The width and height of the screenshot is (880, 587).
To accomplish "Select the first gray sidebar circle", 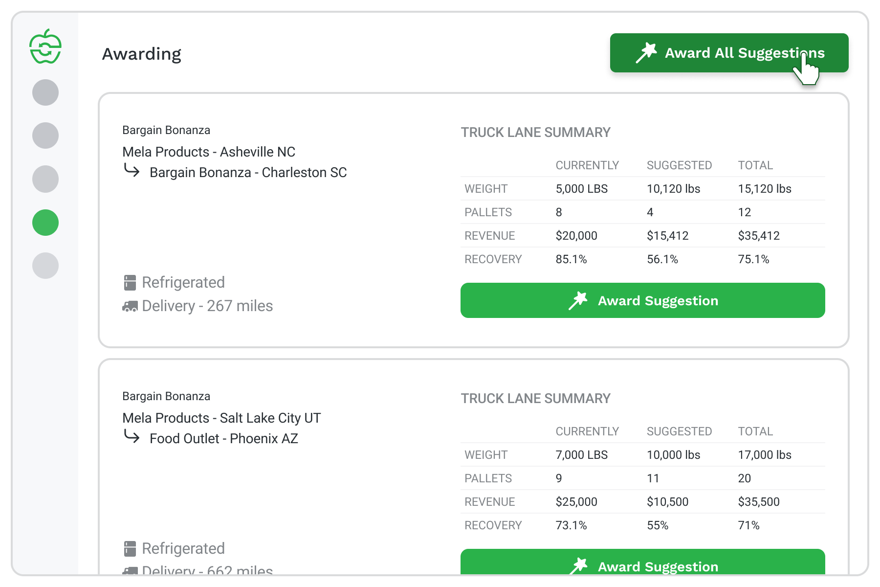I will [45, 92].
